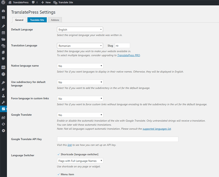Follow the TranslatePress PRO link
Image resolution: width=219 pixels, height=177 pixels.
click(x=129, y=55)
